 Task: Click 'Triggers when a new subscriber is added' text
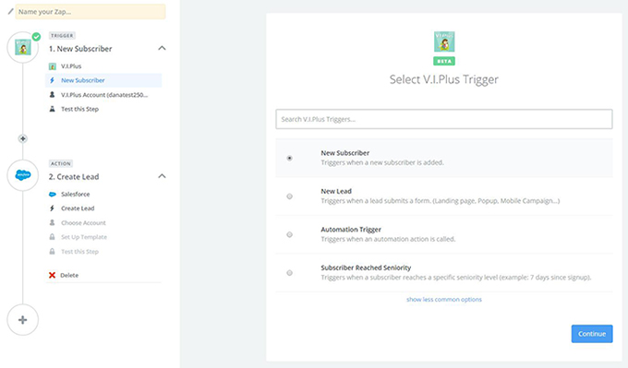point(382,162)
